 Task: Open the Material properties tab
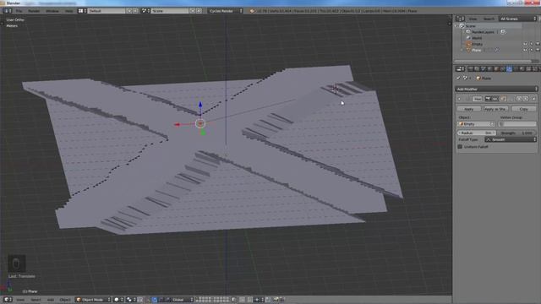tap(522, 69)
